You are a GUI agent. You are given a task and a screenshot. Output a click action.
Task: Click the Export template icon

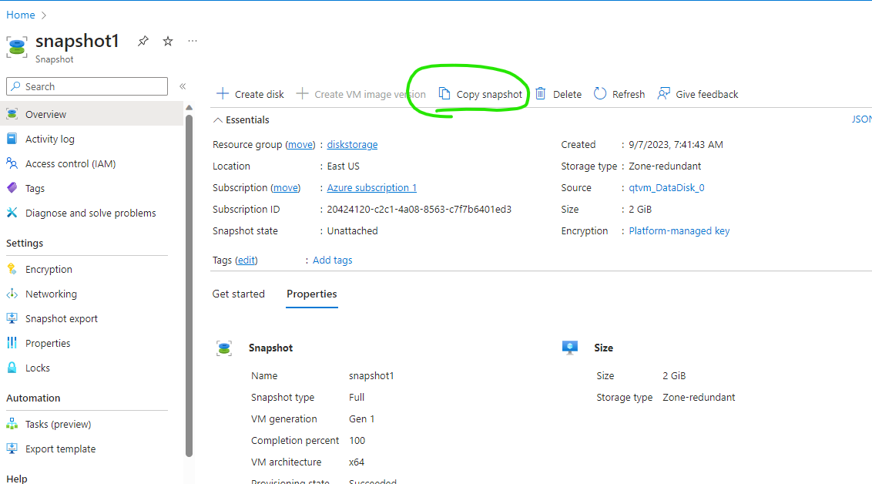click(12, 449)
